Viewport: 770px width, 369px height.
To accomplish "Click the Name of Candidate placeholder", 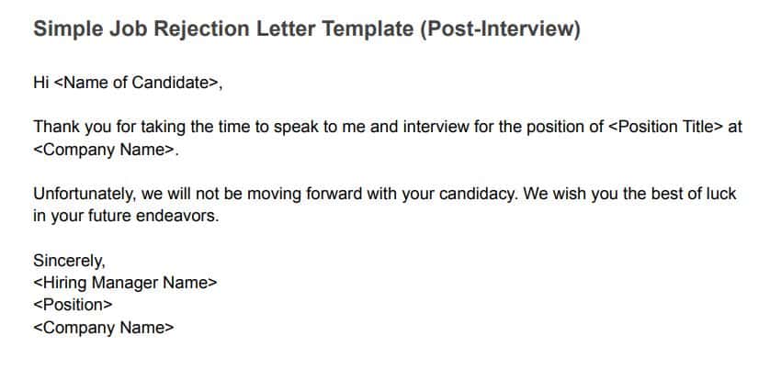I will tap(135, 83).
